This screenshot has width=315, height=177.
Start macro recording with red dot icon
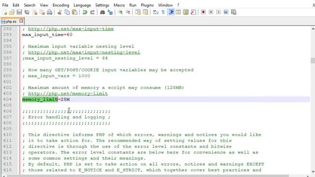(x=203, y=12)
